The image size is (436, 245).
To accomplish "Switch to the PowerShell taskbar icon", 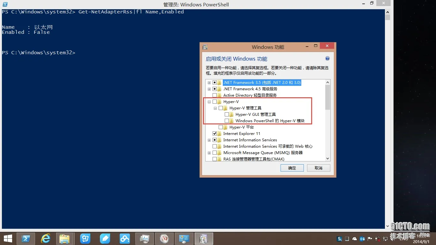I will tap(26, 238).
